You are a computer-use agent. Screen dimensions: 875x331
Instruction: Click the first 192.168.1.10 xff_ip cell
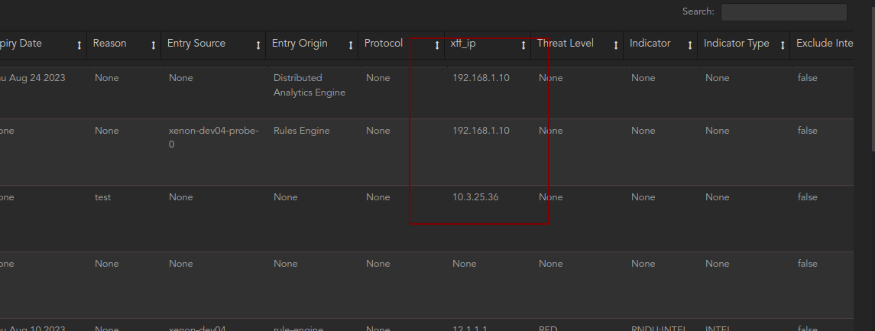click(481, 78)
